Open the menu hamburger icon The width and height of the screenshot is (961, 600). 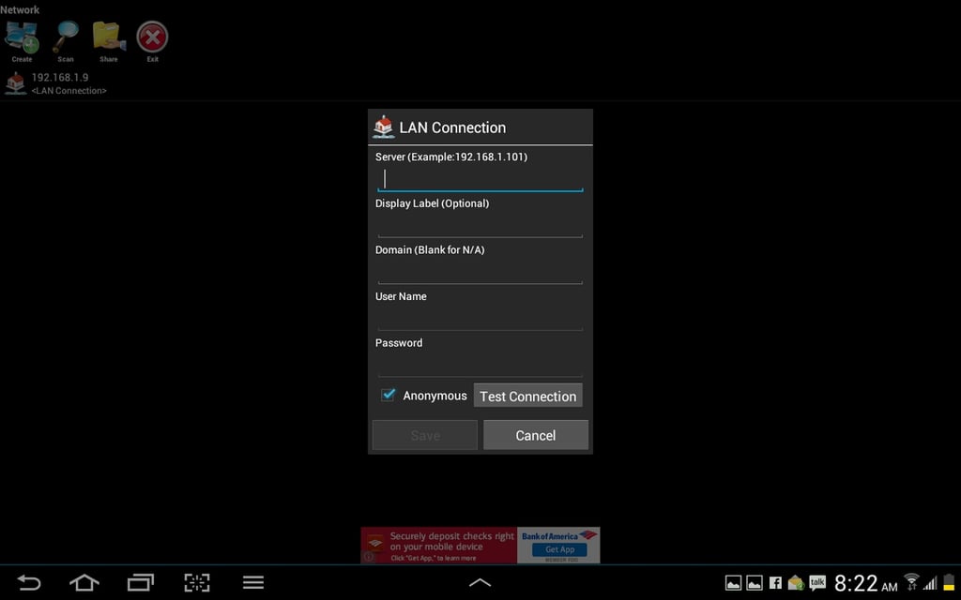click(253, 582)
